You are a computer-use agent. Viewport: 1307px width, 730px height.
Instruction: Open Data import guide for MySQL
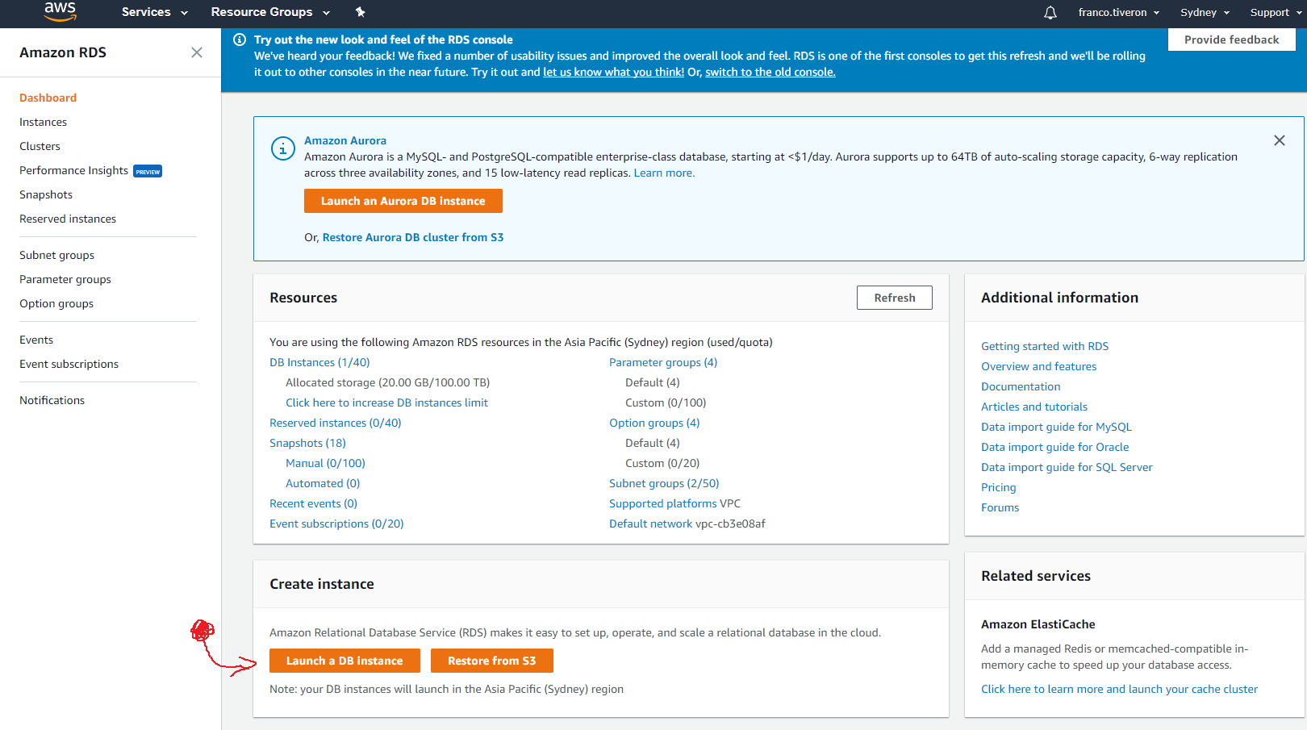pyautogui.click(x=1056, y=427)
